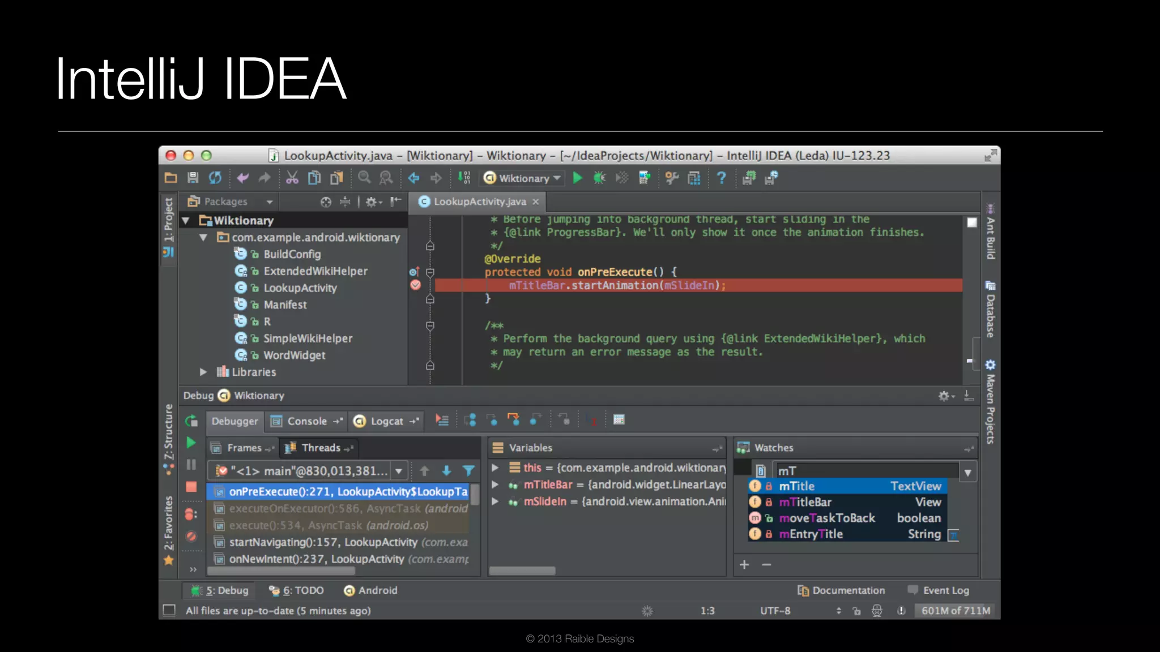This screenshot has width=1160, height=652.
Task: Click the Synchronize toolbar icon
Action: tap(215, 178)
